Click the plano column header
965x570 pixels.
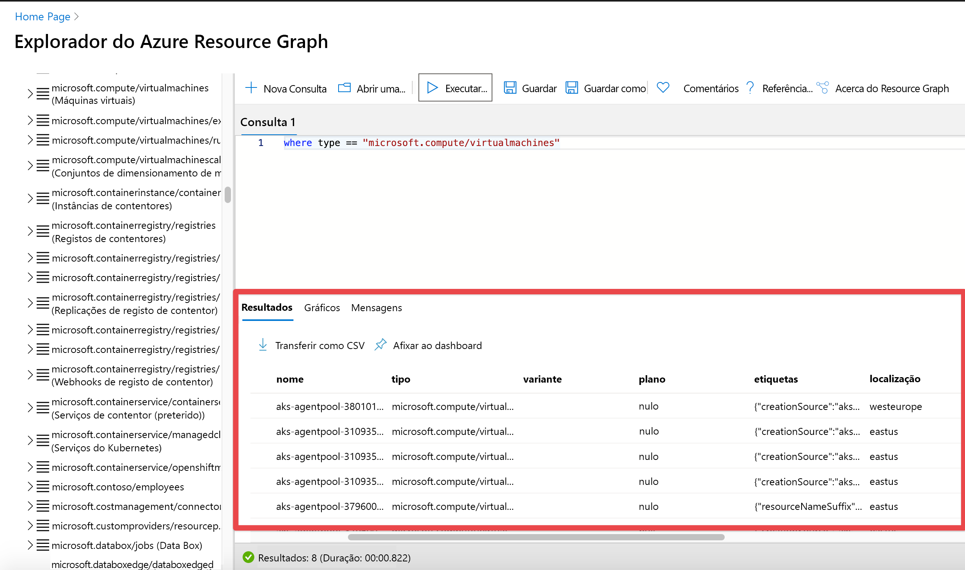652,379
